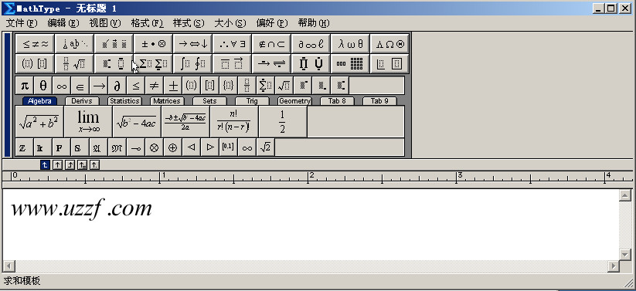
Task: Open the relational symbols palette (≤≠≈)
Action: click(x=35, y=44)
